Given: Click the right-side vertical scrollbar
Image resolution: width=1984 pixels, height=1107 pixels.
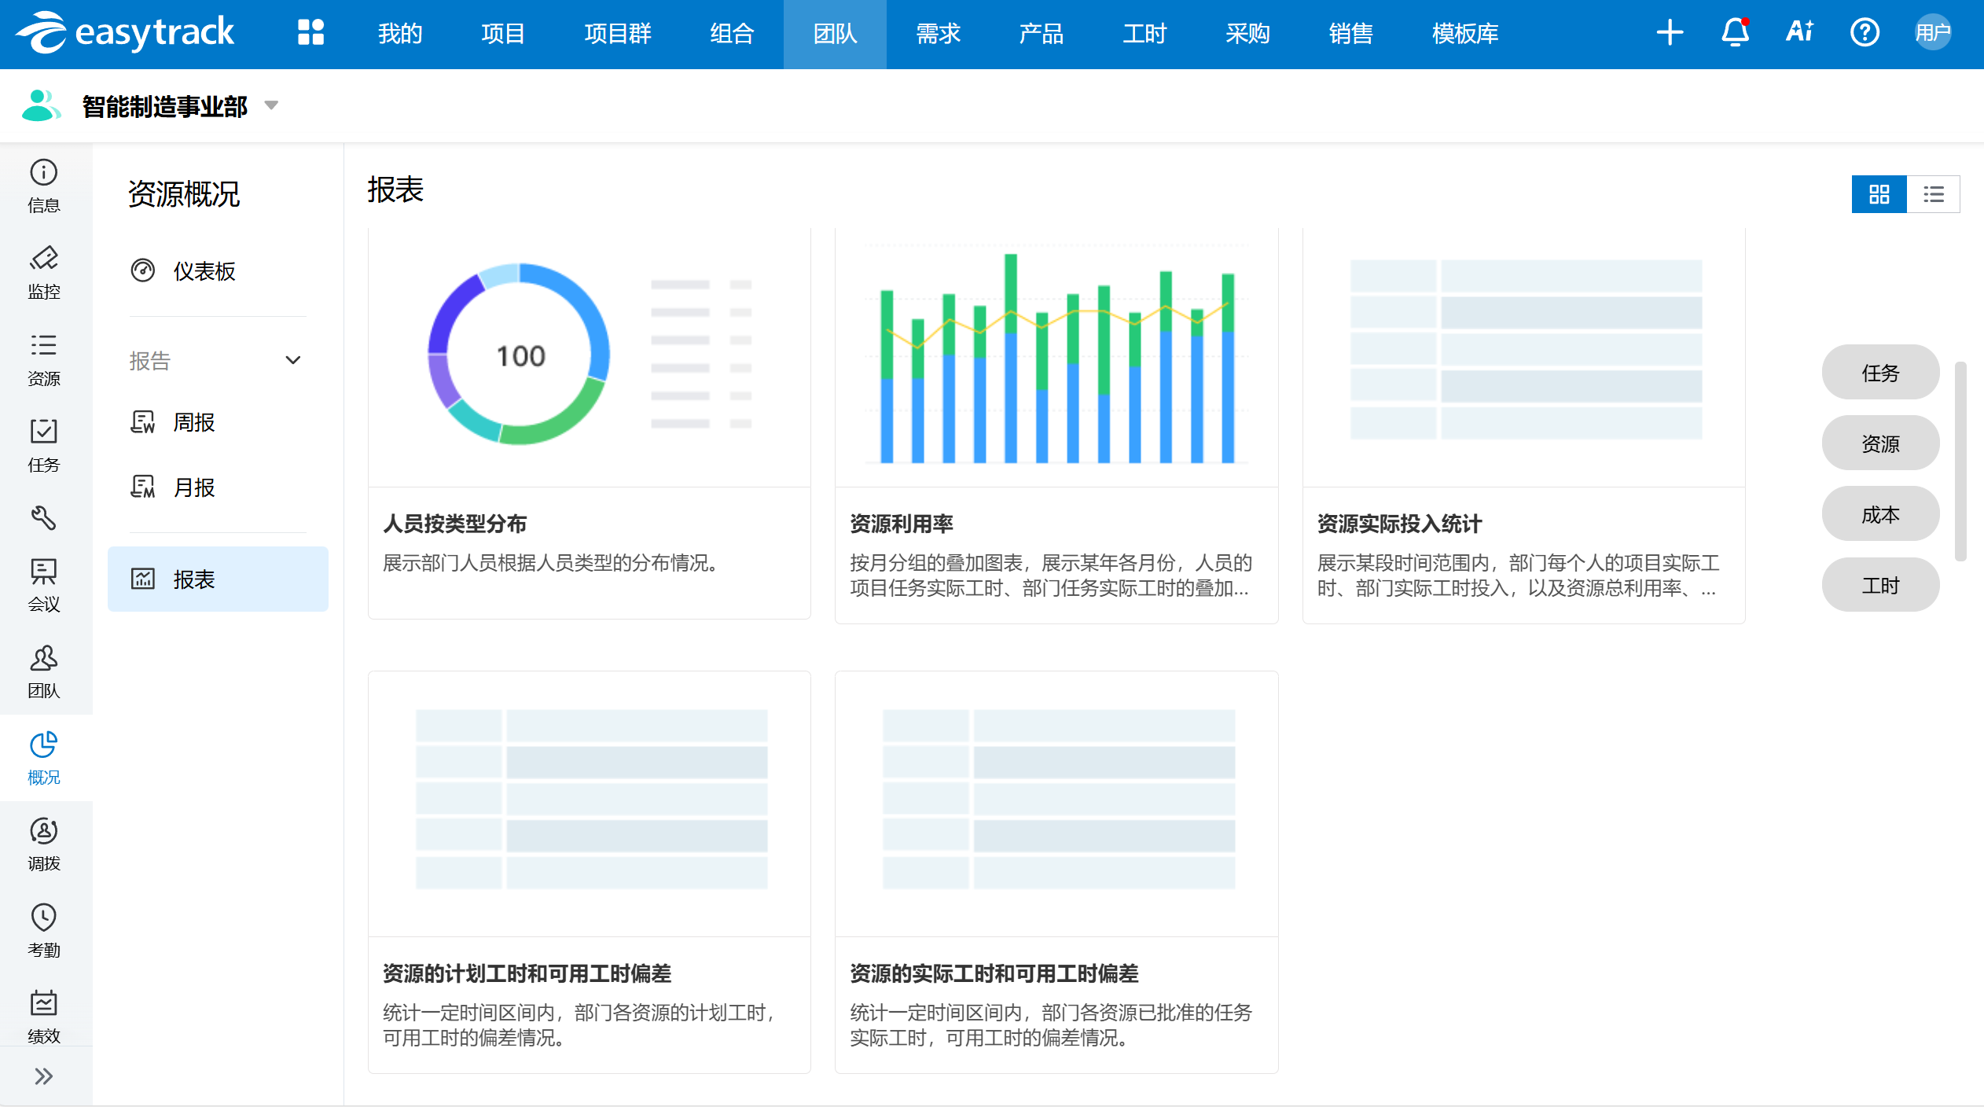Looking at the screenshot, I should tap(1961, 461).
